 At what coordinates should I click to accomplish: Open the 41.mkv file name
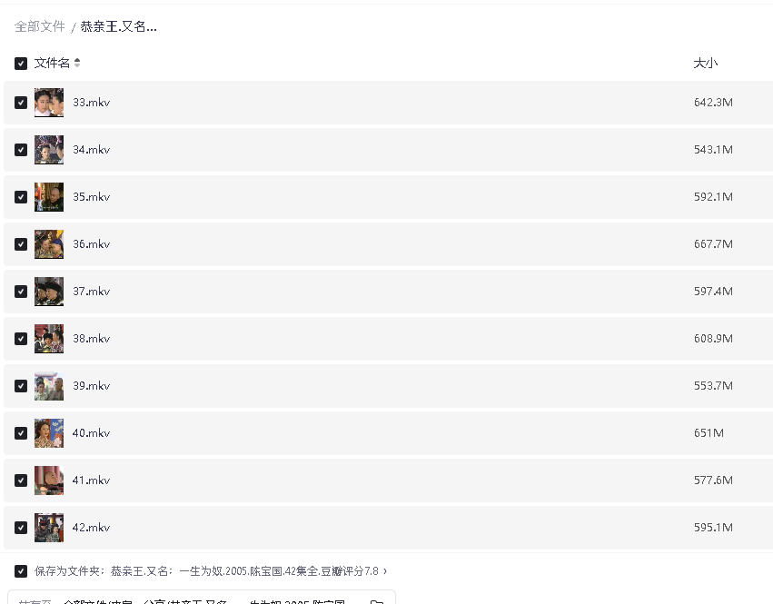(91, 480)
